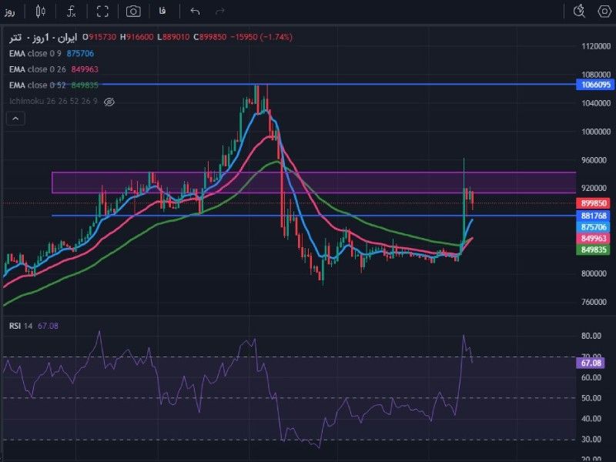Redo the last undone action
Viewport: 616px width, 462px height.
pos(220,12)
